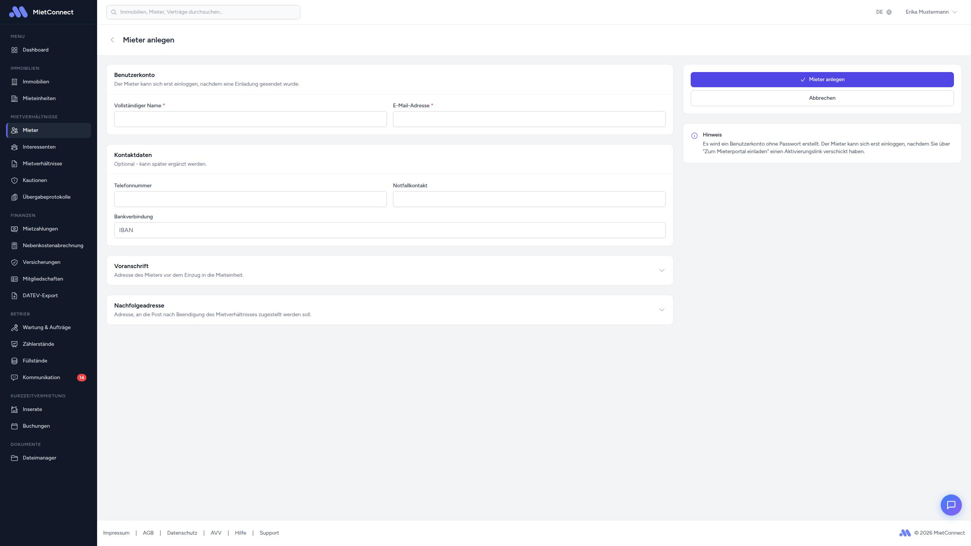
Task: Click the Kautionen shield icon in the sidebar
Action: click(14, 180)
